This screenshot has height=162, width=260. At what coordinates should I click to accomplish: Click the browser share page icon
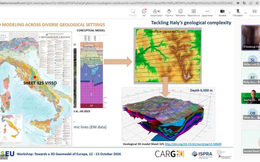click(x=251, y=3)
